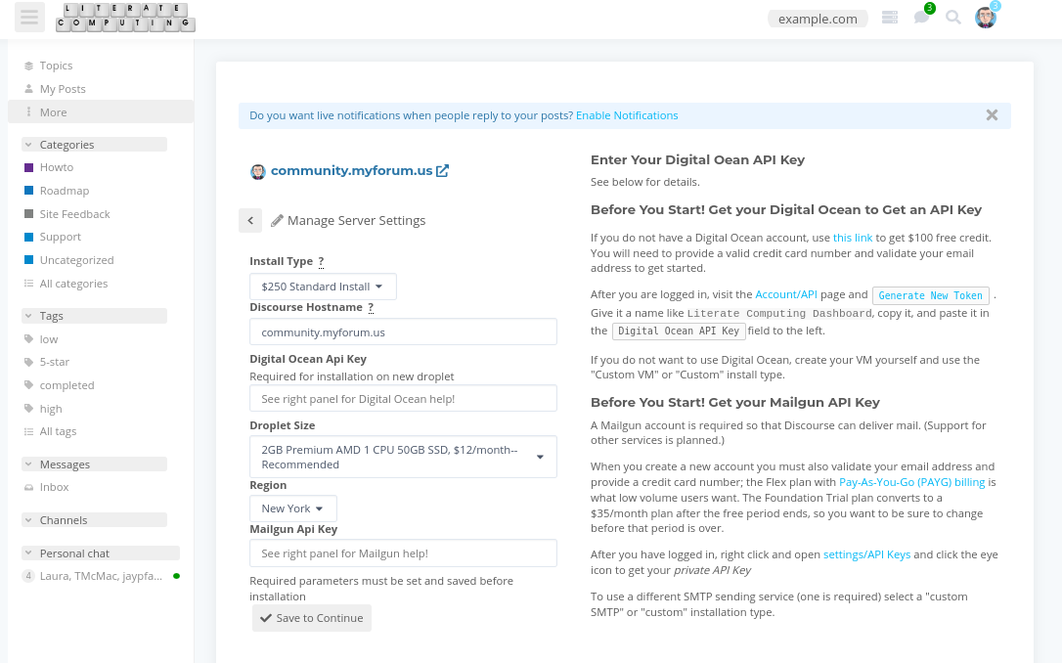
Task: Expand the Channels section
Action: click(x=94, y=520)
